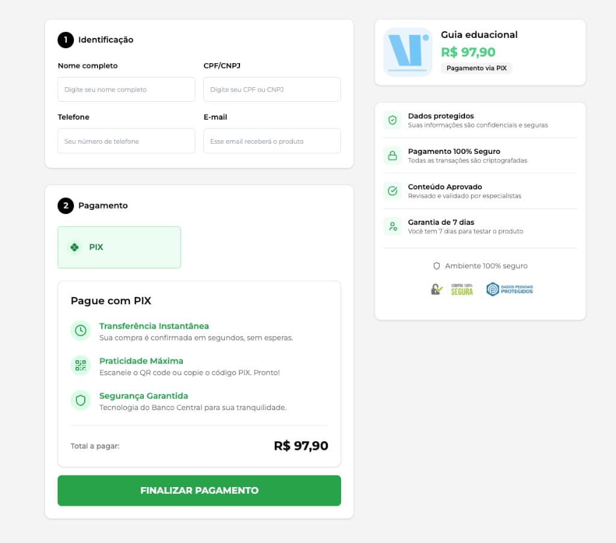Select the PIX payment method option
The width and height of the screenshot is (616, 543).
tap(119, 247)
